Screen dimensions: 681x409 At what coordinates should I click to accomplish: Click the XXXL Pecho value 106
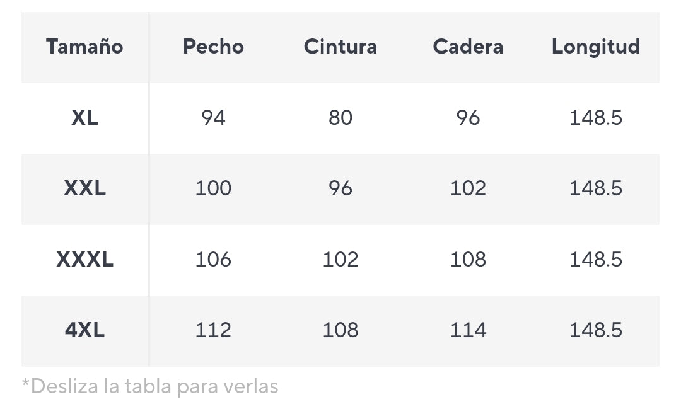click(213, 260)
